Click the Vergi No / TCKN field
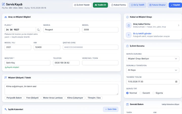This screenshot has height=114, width=182. pos(100,63)
